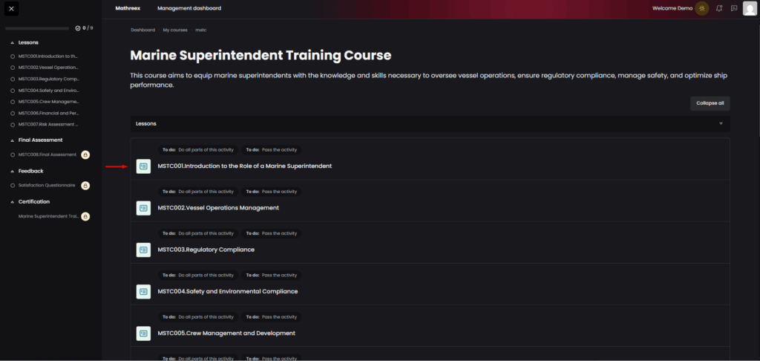Click the progress check icon near 0/9
This screenshot has width=760, height=361.
pos(77,28)
